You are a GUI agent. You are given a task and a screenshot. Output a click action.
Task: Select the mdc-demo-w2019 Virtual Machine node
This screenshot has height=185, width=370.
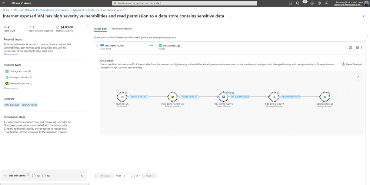(223, 97)
